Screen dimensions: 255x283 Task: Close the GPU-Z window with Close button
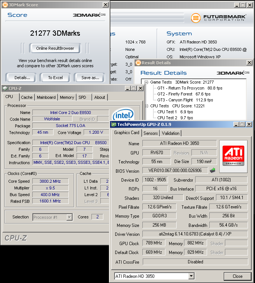point(238,276)
